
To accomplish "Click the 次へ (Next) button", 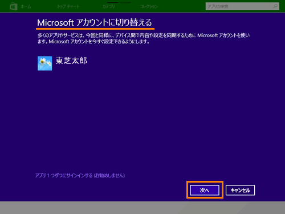I will pos(205,190).
